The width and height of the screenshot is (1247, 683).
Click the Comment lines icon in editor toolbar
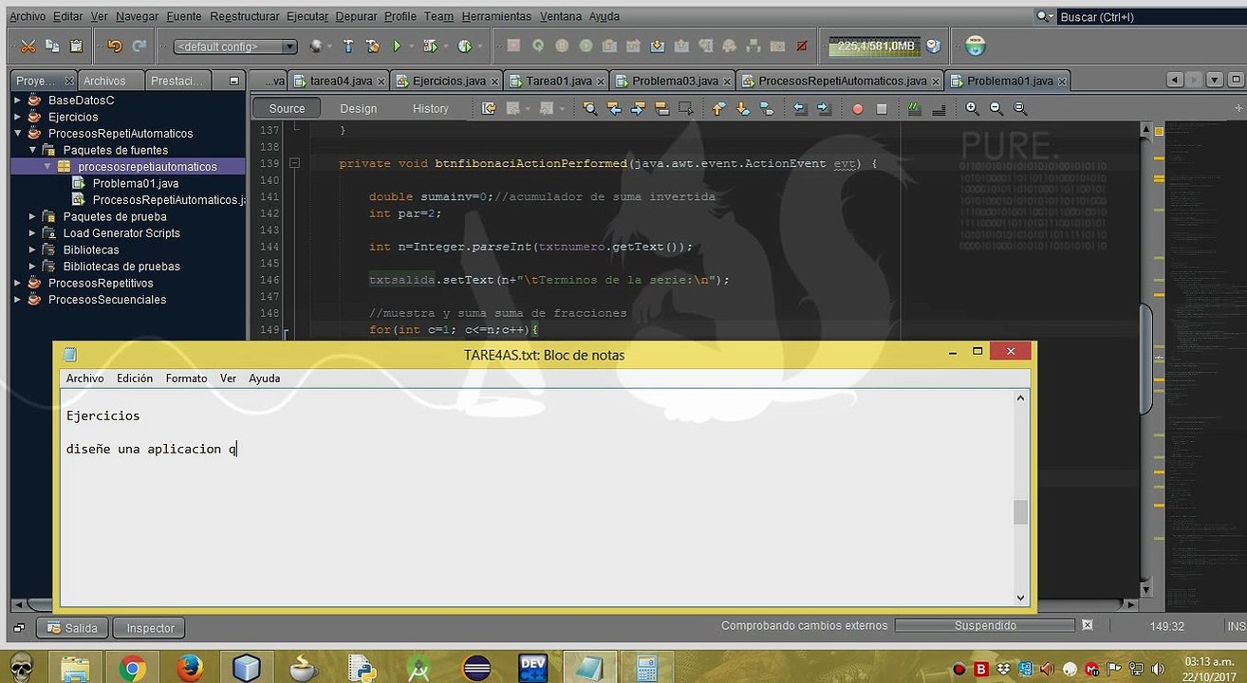coord(915,108)
